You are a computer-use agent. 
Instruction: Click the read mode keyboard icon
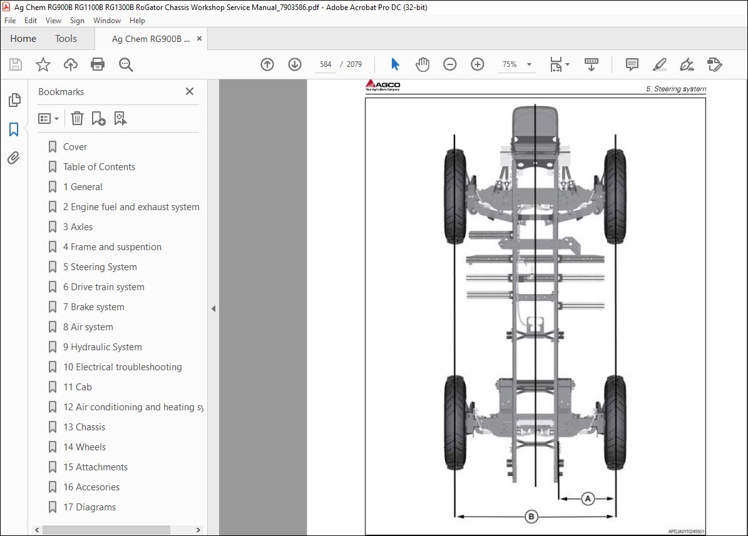click(591, 64)
